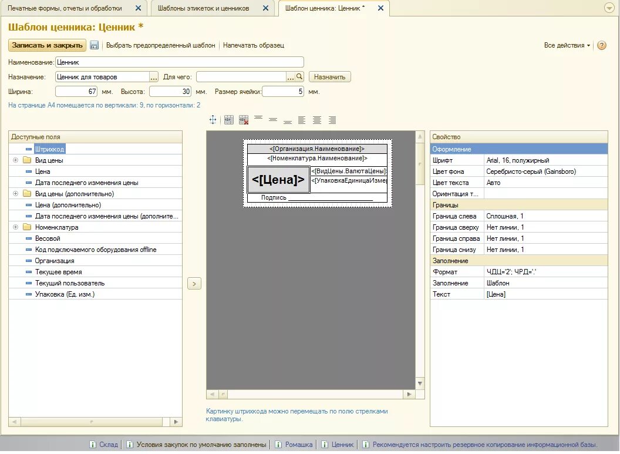Click available fields list scrollbar right arrow

pos(176,422)
